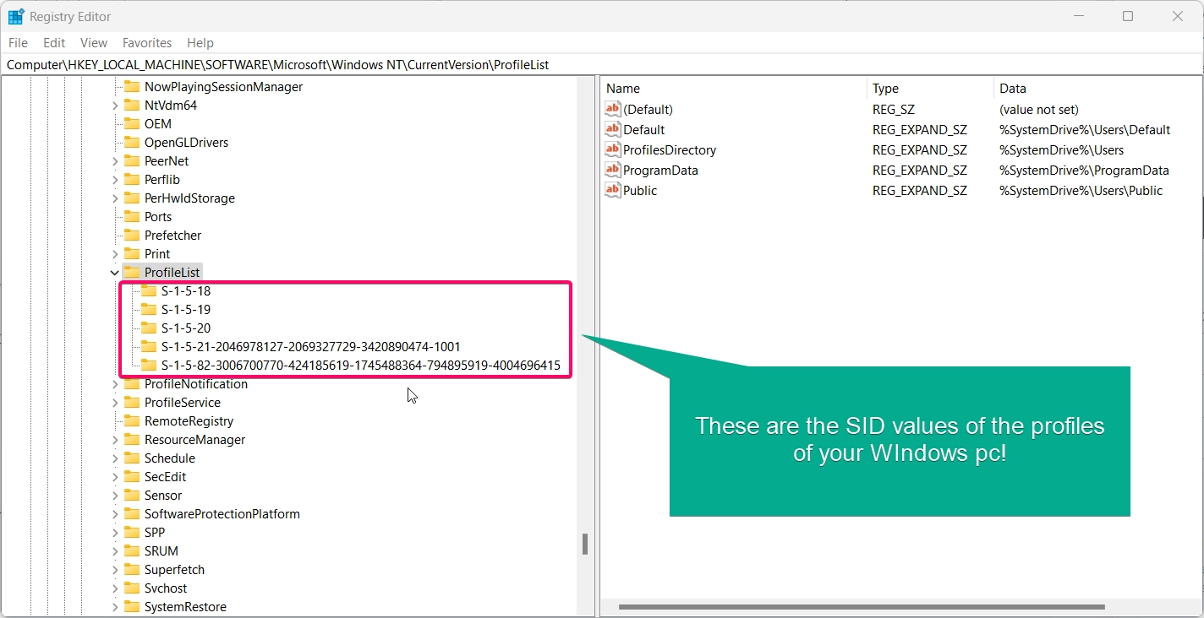Select the ProfilesDirectory value name
This screenshot has width=1204, height=618.
(x=670, y=149)
